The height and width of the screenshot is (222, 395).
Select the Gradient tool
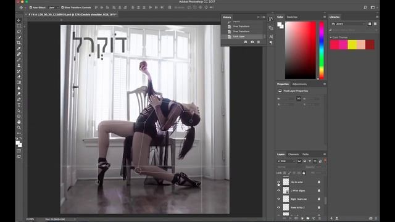pos(19,82)
